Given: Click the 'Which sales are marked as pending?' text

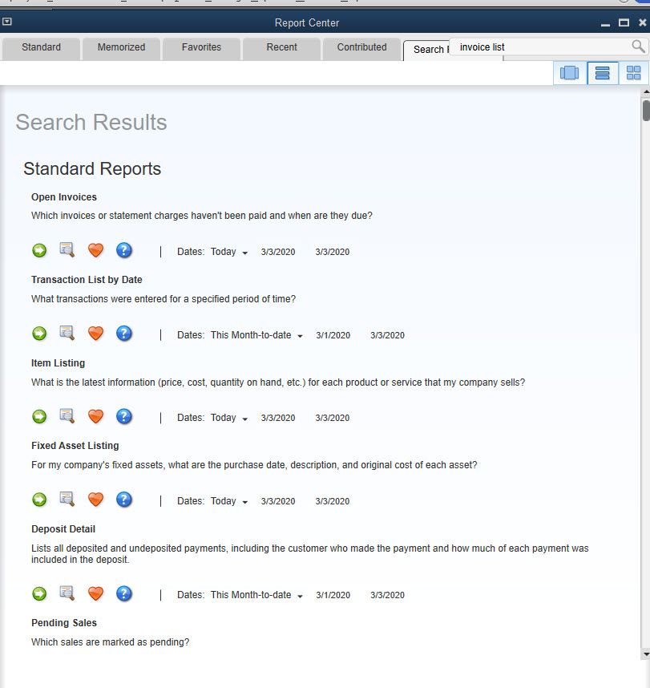Looking at the screenshot, I should tap(110, 642).
